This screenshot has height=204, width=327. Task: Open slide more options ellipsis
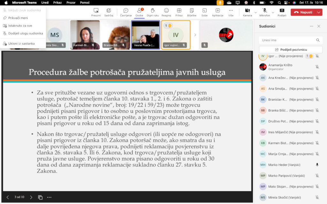(x=49, y=197)
